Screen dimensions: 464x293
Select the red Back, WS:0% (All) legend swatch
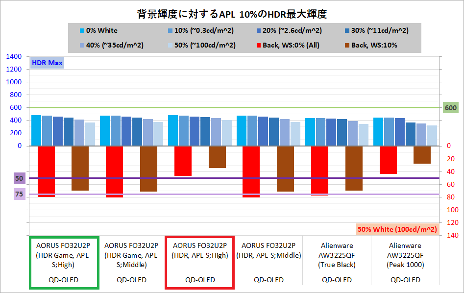coord(259,45)
